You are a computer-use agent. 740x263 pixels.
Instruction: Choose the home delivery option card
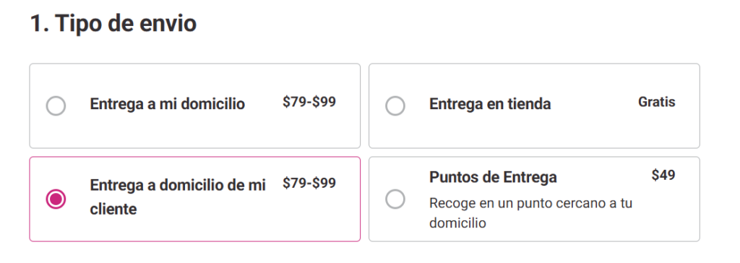tap(195, 105)
